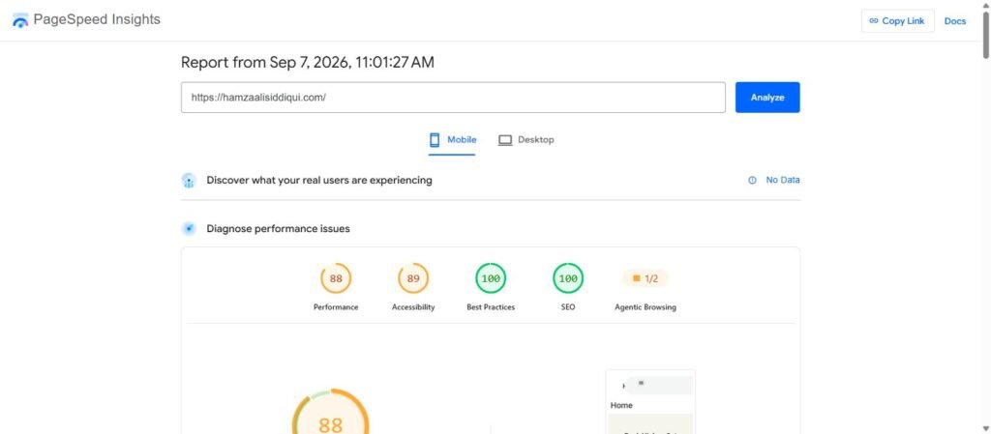Click the Agentic Browsing label

coord(646,307)
